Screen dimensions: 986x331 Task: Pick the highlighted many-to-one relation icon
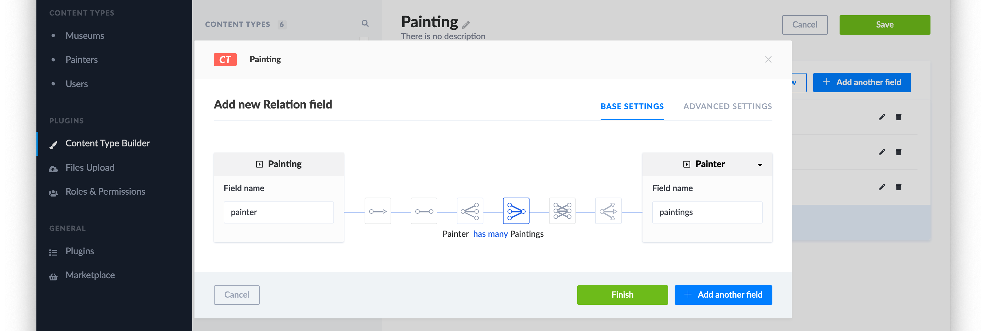[516, 211]
